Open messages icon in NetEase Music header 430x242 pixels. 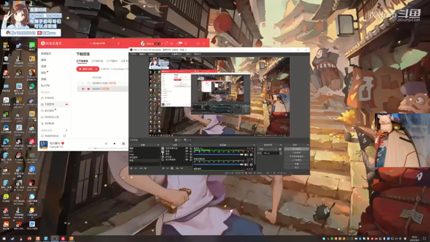[179, 44]
